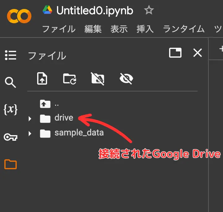This screenshot has width=223, height=212.
Task: Open the file panel in new window
Action: [x=175, y=53]
